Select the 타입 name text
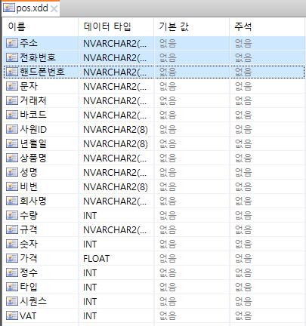 [29, 287]
